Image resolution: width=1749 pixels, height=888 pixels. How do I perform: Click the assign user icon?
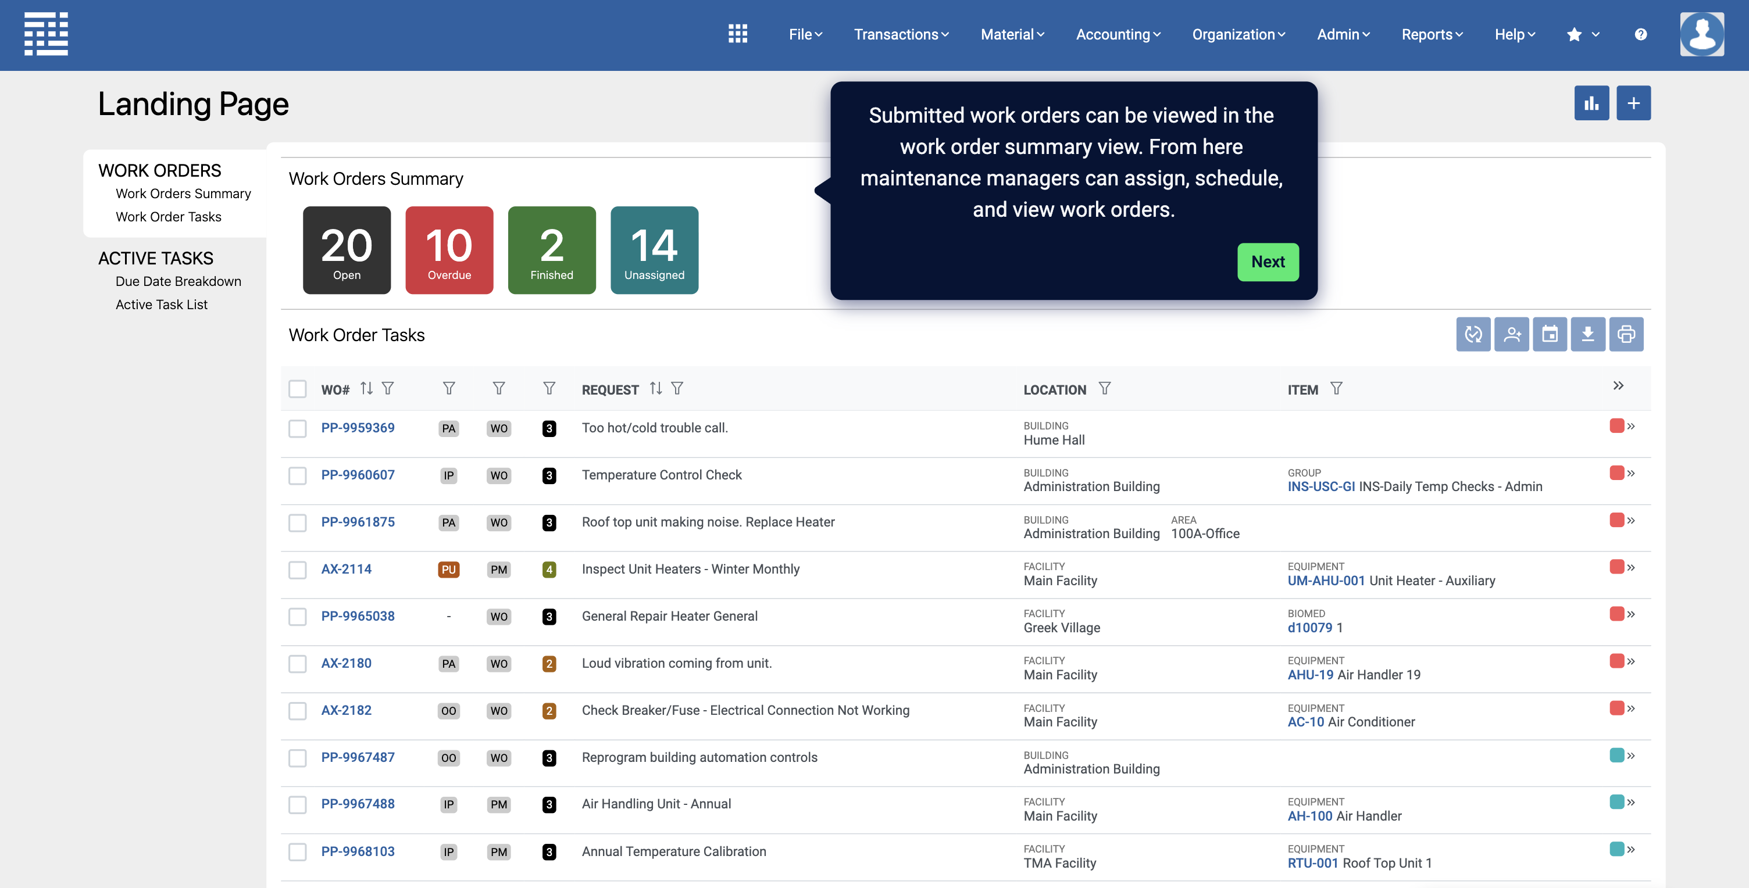pyautogui.click(x=1511, y=334)
